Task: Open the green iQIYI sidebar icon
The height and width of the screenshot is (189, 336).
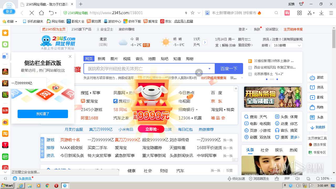Action: pyautogui.click(x=5, y=157)
